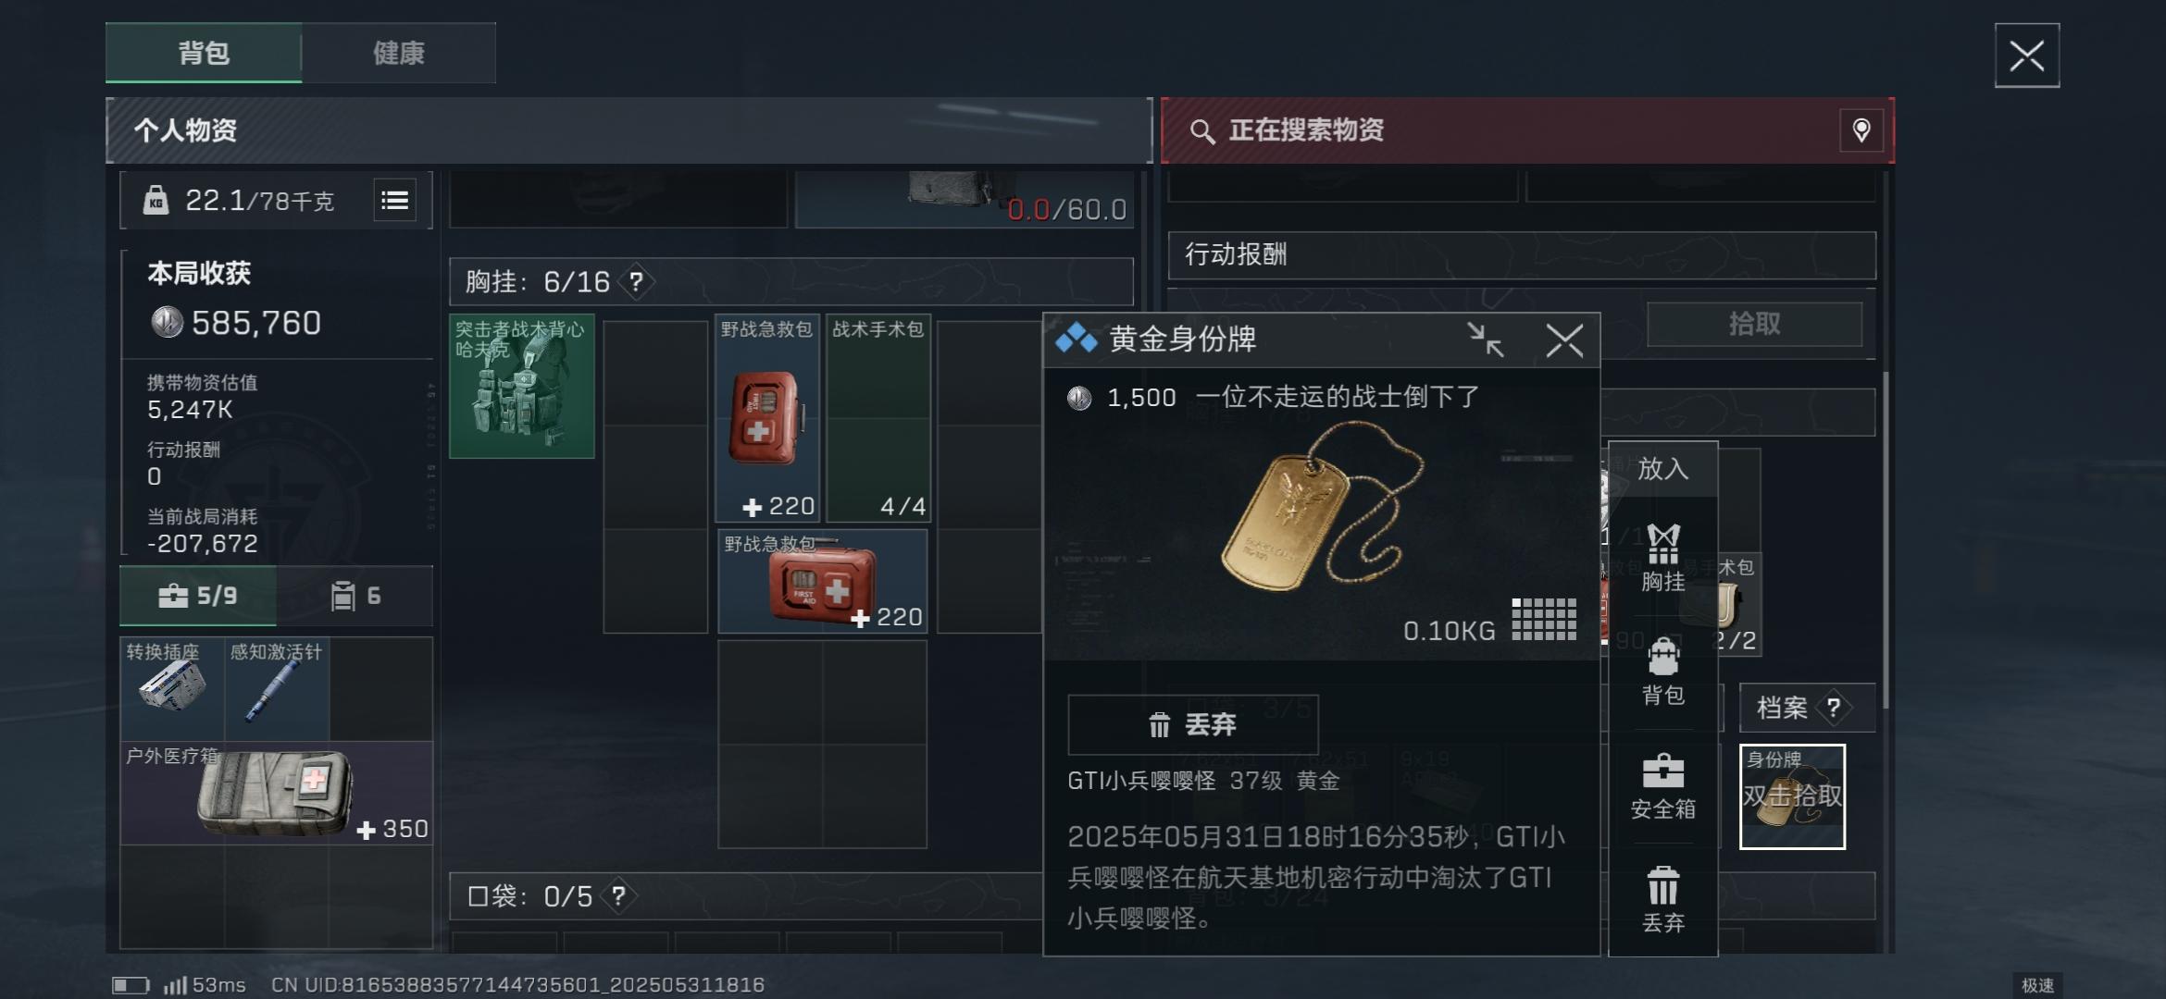Switch to the 健康 tab
Screen dimensions: 2166x999
tap(399, 53)
